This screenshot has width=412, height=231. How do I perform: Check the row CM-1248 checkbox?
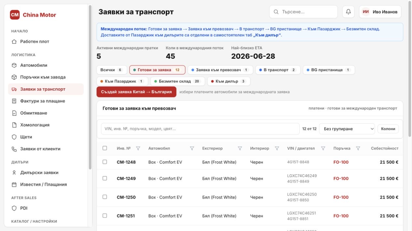click(105, 162)
